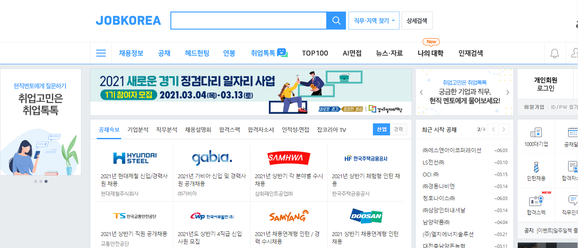578x248 pixels.
Task: Select 신입 toggle in 공채속보
Action: pyautogui.click(x=381, y=129)
